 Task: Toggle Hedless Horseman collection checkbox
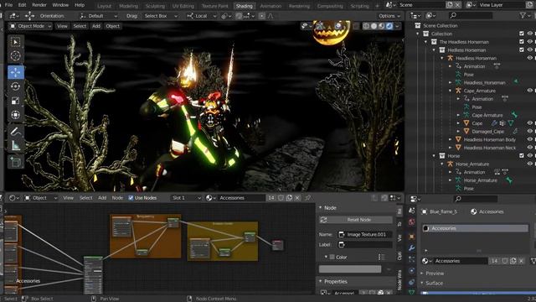(x=522, y=50)
